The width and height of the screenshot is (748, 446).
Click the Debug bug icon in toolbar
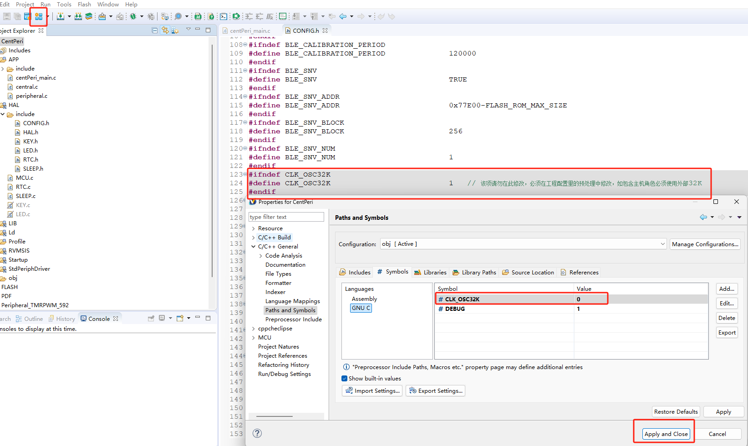click(133, 16)
